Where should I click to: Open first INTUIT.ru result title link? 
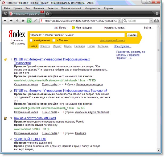click(52, 61)
